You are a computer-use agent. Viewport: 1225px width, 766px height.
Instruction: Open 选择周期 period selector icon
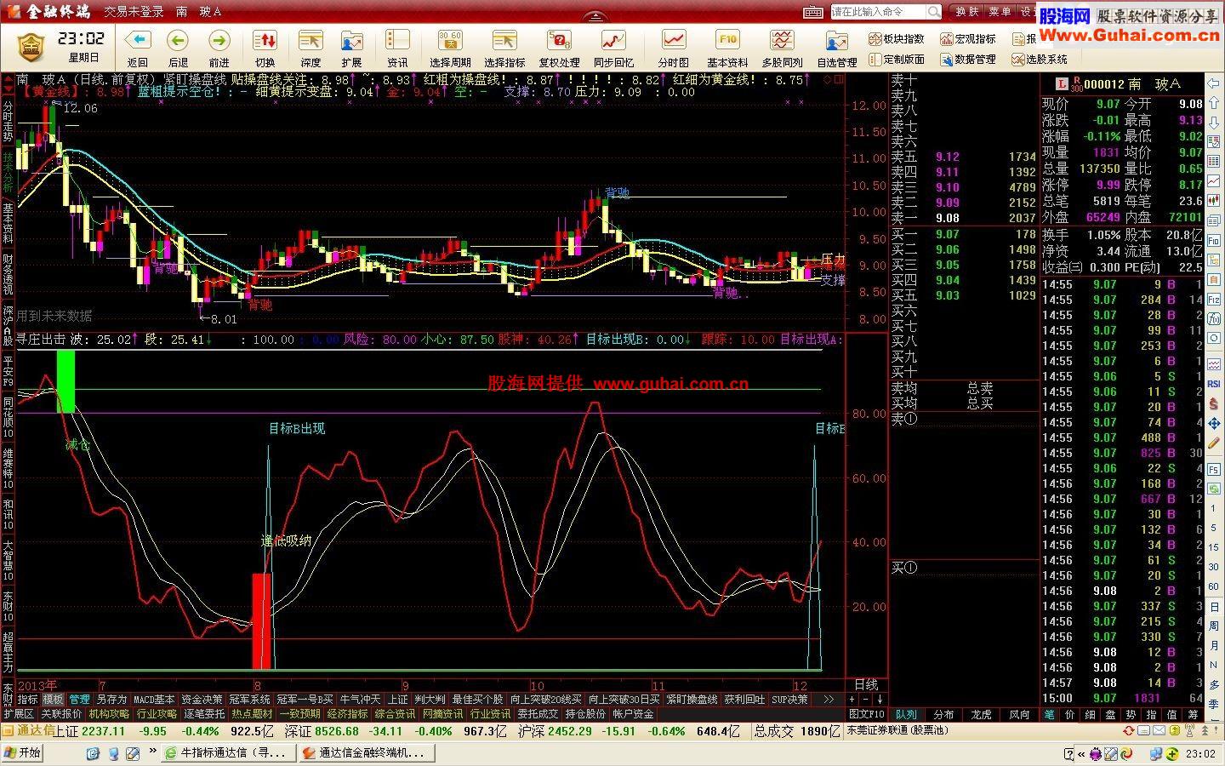coord(449,41)
